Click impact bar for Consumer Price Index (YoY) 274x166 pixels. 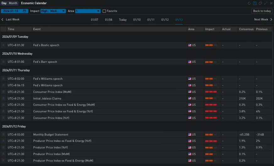pos(211,118)
